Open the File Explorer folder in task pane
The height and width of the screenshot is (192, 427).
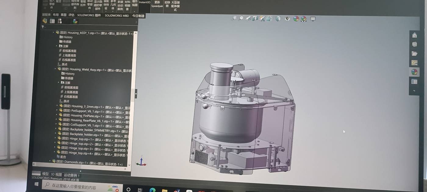coord(414,54)
